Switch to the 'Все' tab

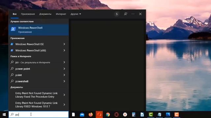tap(15, 14)
